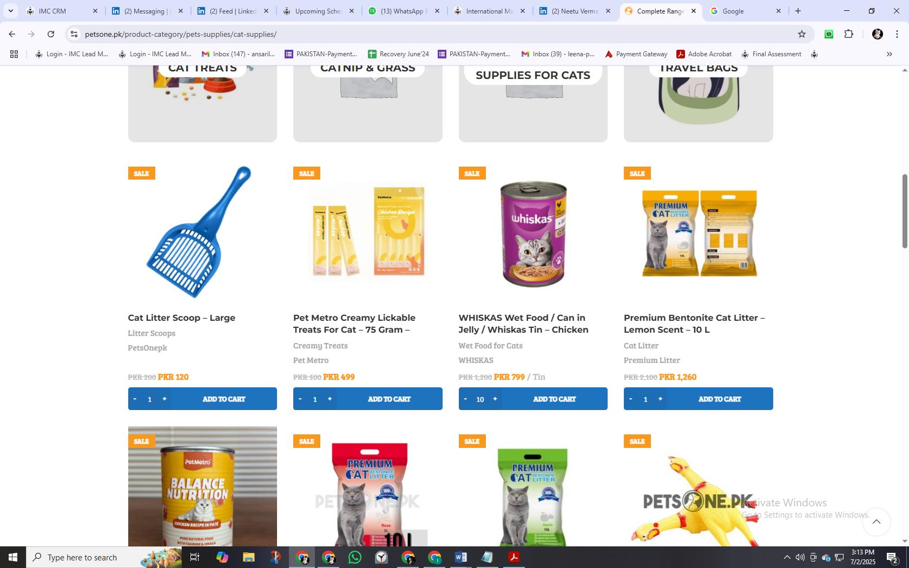Increase quantity for Premium Bentonite Cat Litter

click(660, 399)
